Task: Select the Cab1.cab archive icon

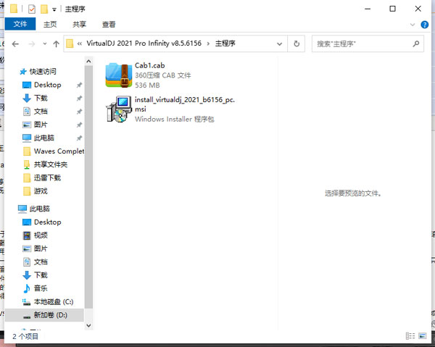Action: click(x=118, y=75)
